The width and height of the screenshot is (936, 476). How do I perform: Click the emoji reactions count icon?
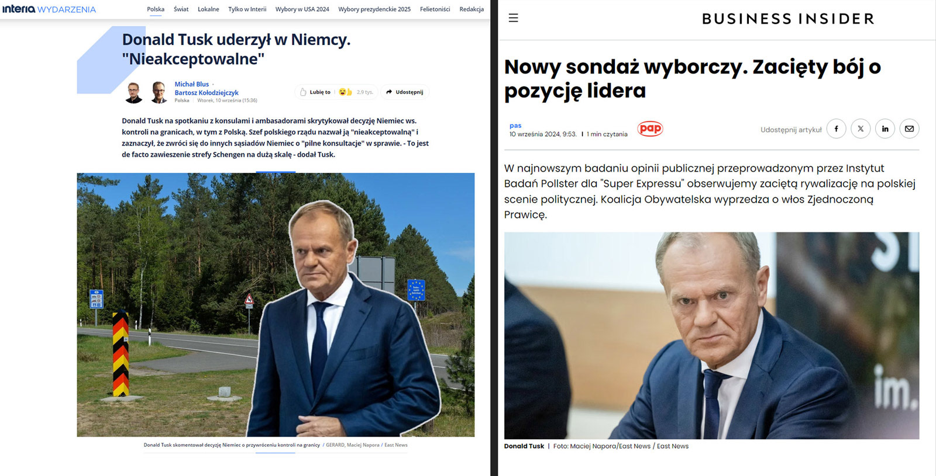346,92
